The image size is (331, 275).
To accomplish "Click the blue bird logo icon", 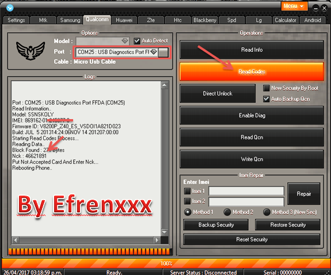I will tap(10, 8).
